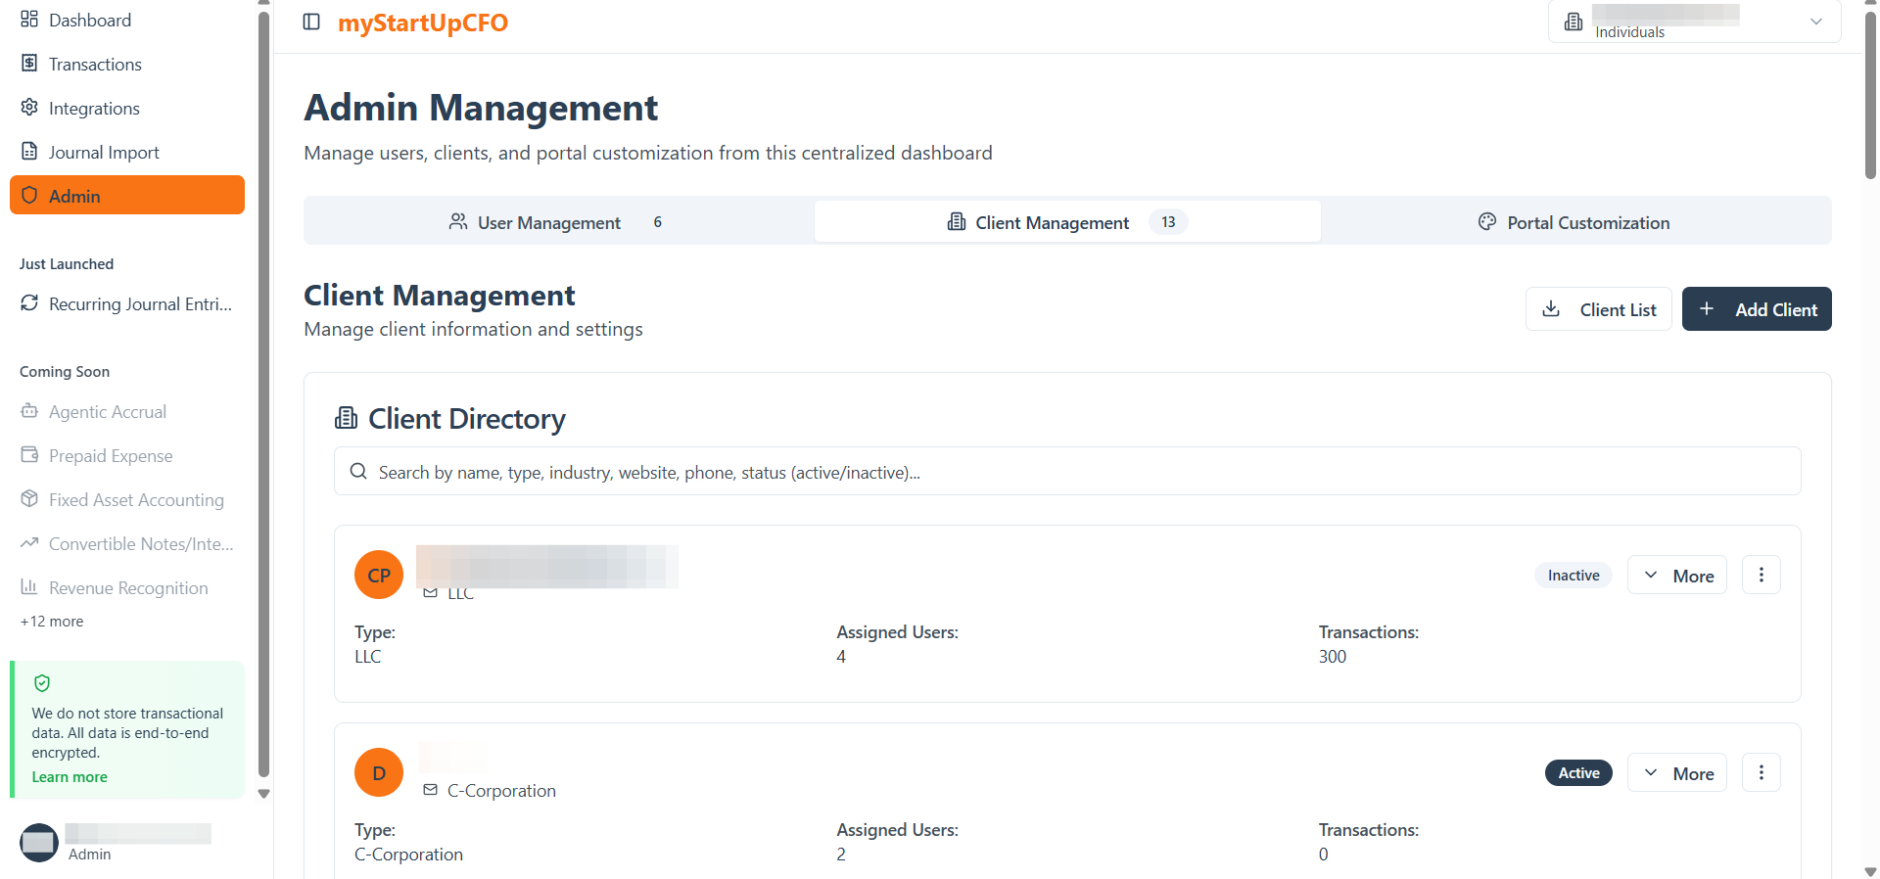Select the Admin sidebar item
This screenshot has width=1880, height=879.
coord(127,195)
